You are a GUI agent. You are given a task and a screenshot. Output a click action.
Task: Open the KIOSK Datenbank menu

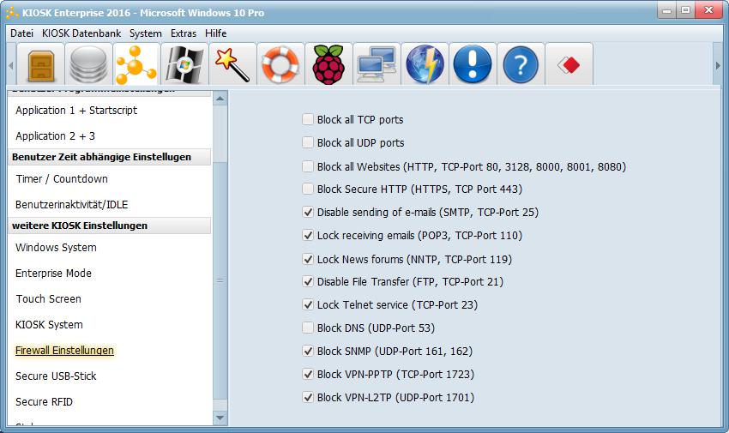point(81,33)
